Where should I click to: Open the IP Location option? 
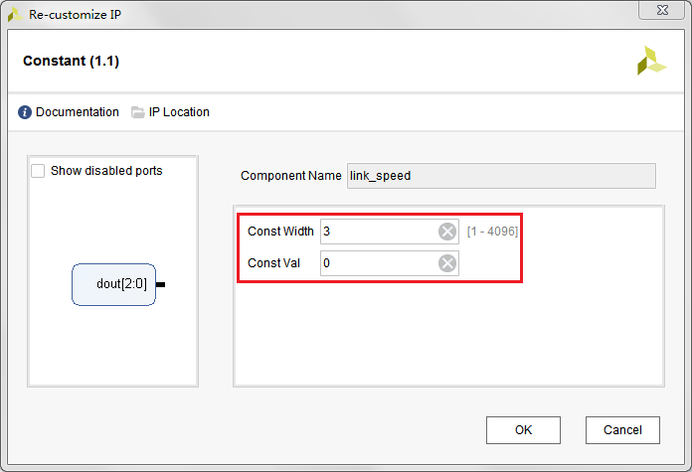click(179, 112)
